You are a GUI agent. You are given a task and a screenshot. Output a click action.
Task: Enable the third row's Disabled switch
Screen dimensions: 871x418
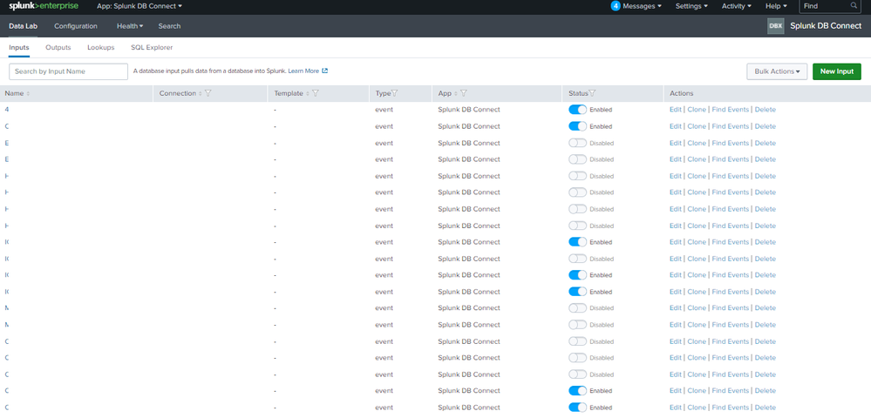(x=578, y=143)
